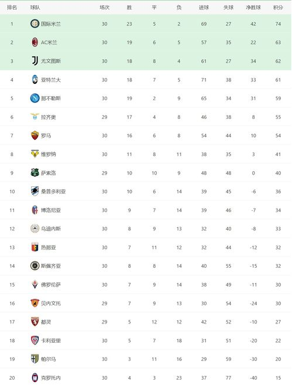Open the 贝内文托 team link

(51, 303)
